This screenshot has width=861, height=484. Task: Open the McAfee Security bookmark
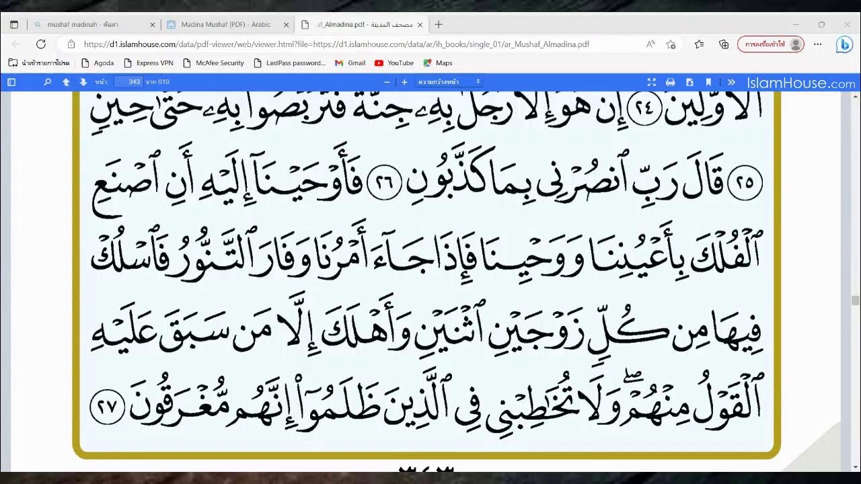[x=213, y=63]
